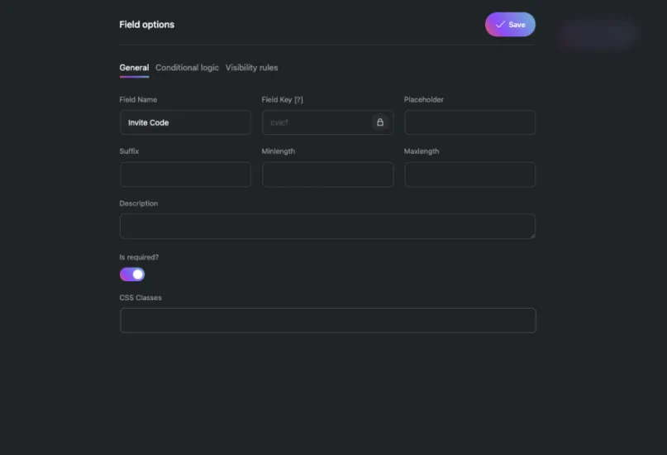The width and height of the screenshot is (667, 455).
Task: Click into the CSS Classes input
Action: 328,320
